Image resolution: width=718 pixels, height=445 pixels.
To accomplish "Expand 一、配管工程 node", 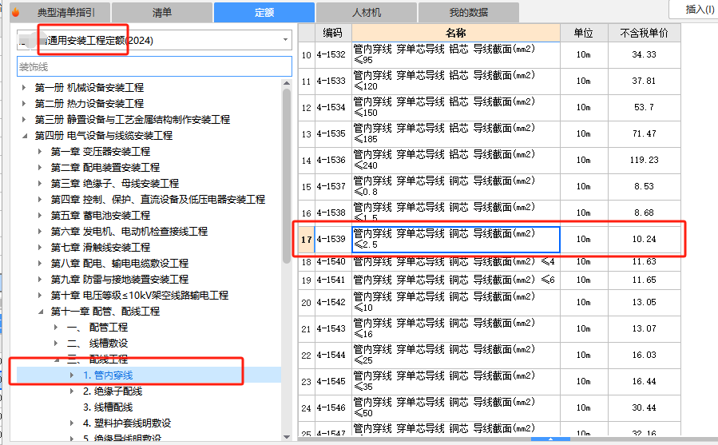I will click(x=56, y=328).
